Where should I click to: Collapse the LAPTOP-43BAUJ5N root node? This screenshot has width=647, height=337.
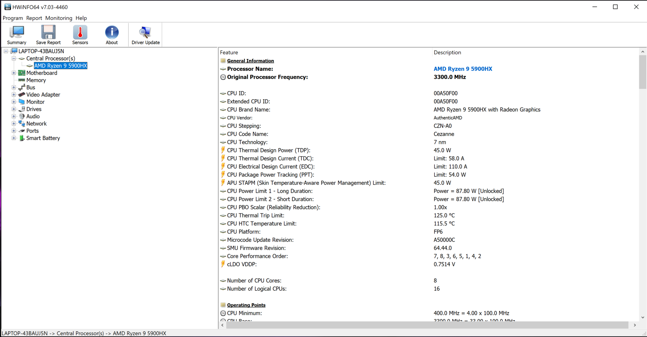[x=6, y=51]
